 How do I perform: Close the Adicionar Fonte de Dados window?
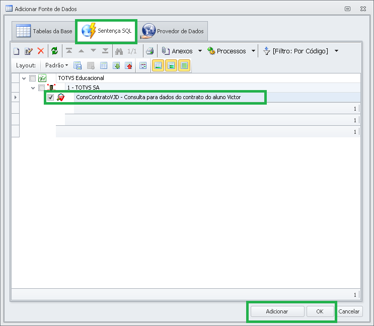(363, 9)
